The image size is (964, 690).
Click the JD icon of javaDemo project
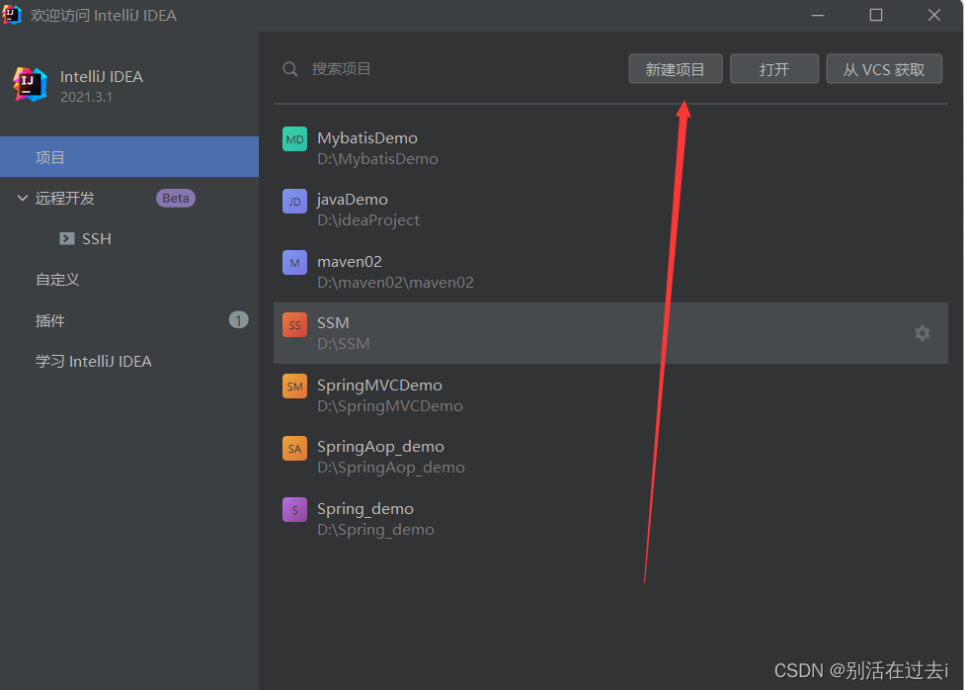pyautogui.click(x=294, y=202)
